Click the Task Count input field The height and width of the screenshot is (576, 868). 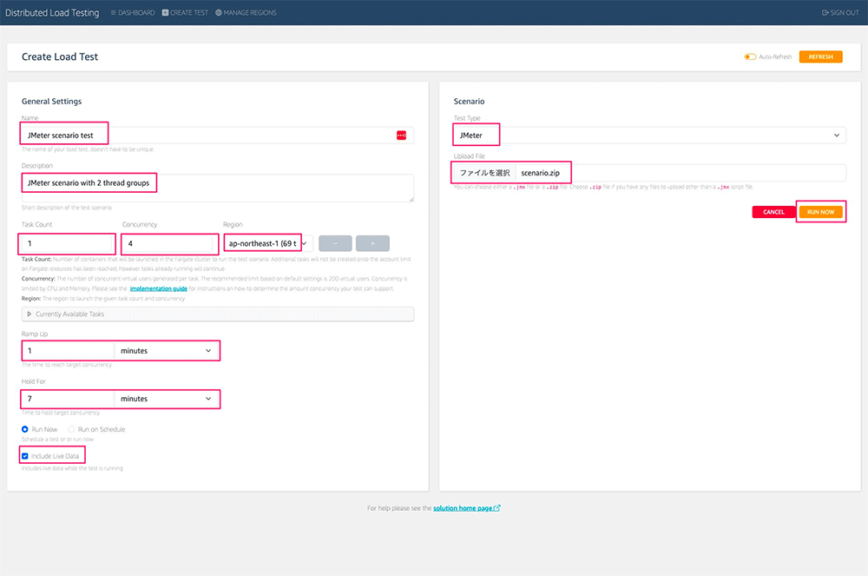(69, 243)
